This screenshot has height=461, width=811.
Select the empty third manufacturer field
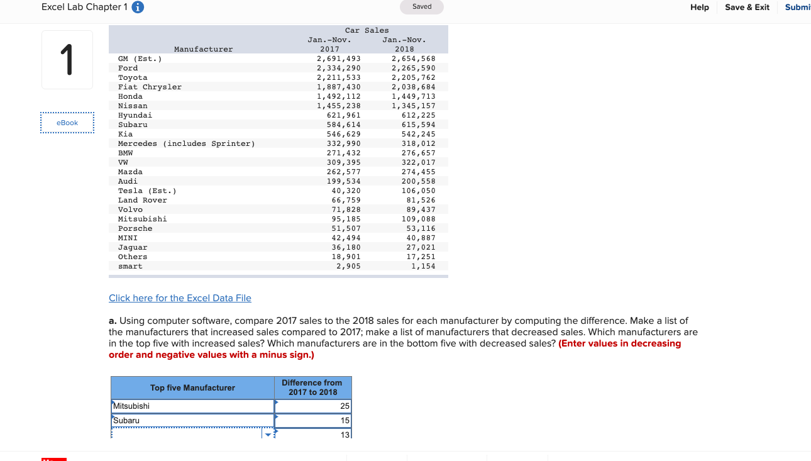(x=187, y=435)
